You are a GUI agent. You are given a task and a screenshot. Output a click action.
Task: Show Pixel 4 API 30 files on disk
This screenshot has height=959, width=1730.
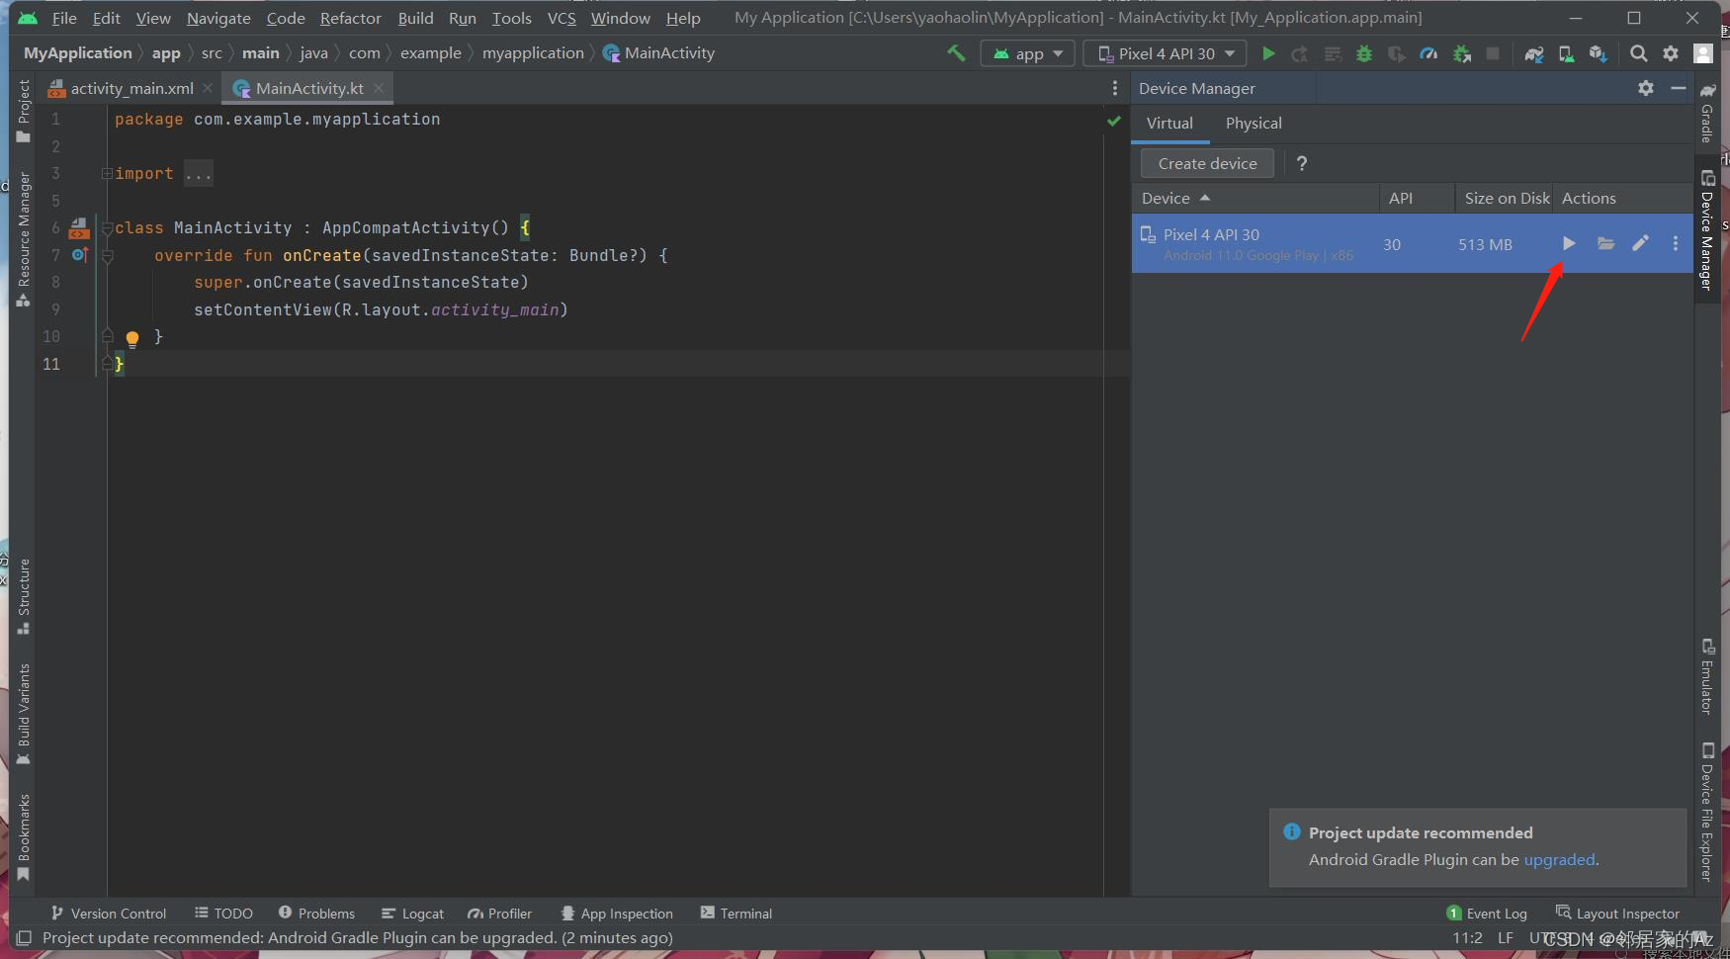point(1605,243)
